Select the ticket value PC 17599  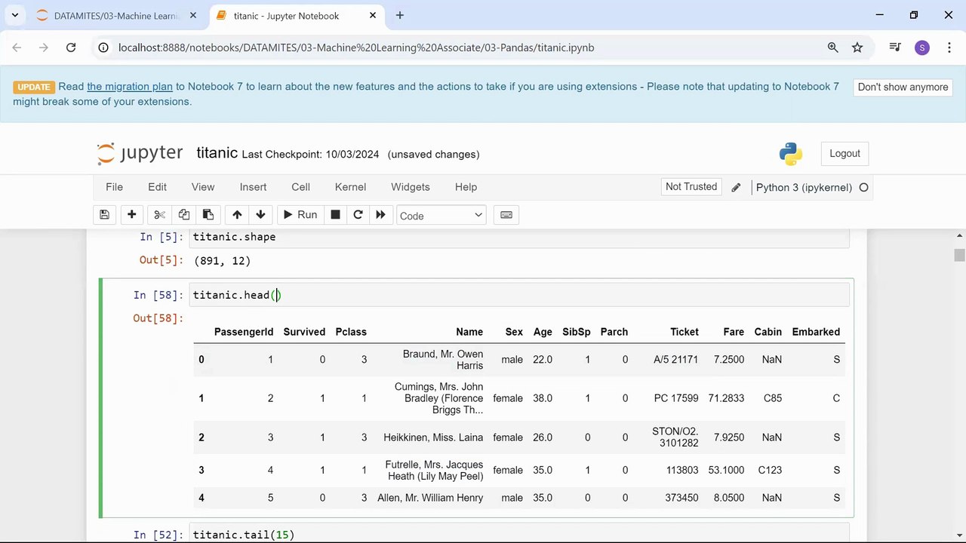click(676, 398)
